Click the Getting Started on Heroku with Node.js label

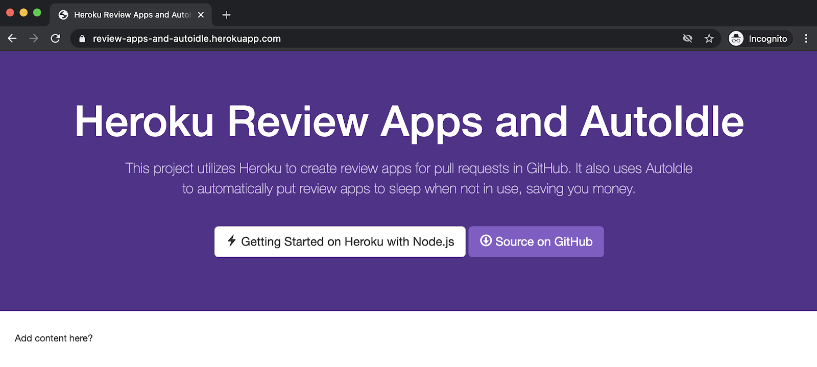(x=347, y=242)
